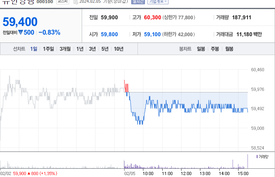Click the 15:00 time axis label
This screenshot has width=275, height=177.
click(243, 173)
